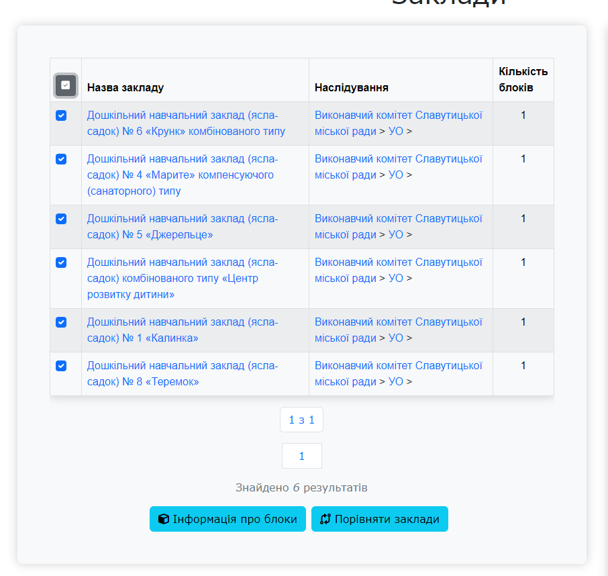
Task: Uncheck the № 4 «Марите» row checkbox
Action: (61, 159)
